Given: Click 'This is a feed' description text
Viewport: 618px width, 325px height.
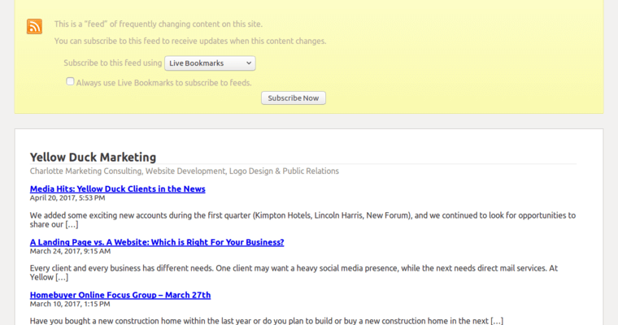Looking at the screenshot, I should click(x=158, y=24).
